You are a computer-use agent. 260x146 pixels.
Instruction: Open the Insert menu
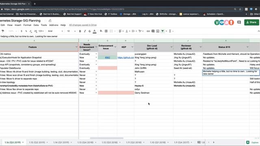click(18, 25)
